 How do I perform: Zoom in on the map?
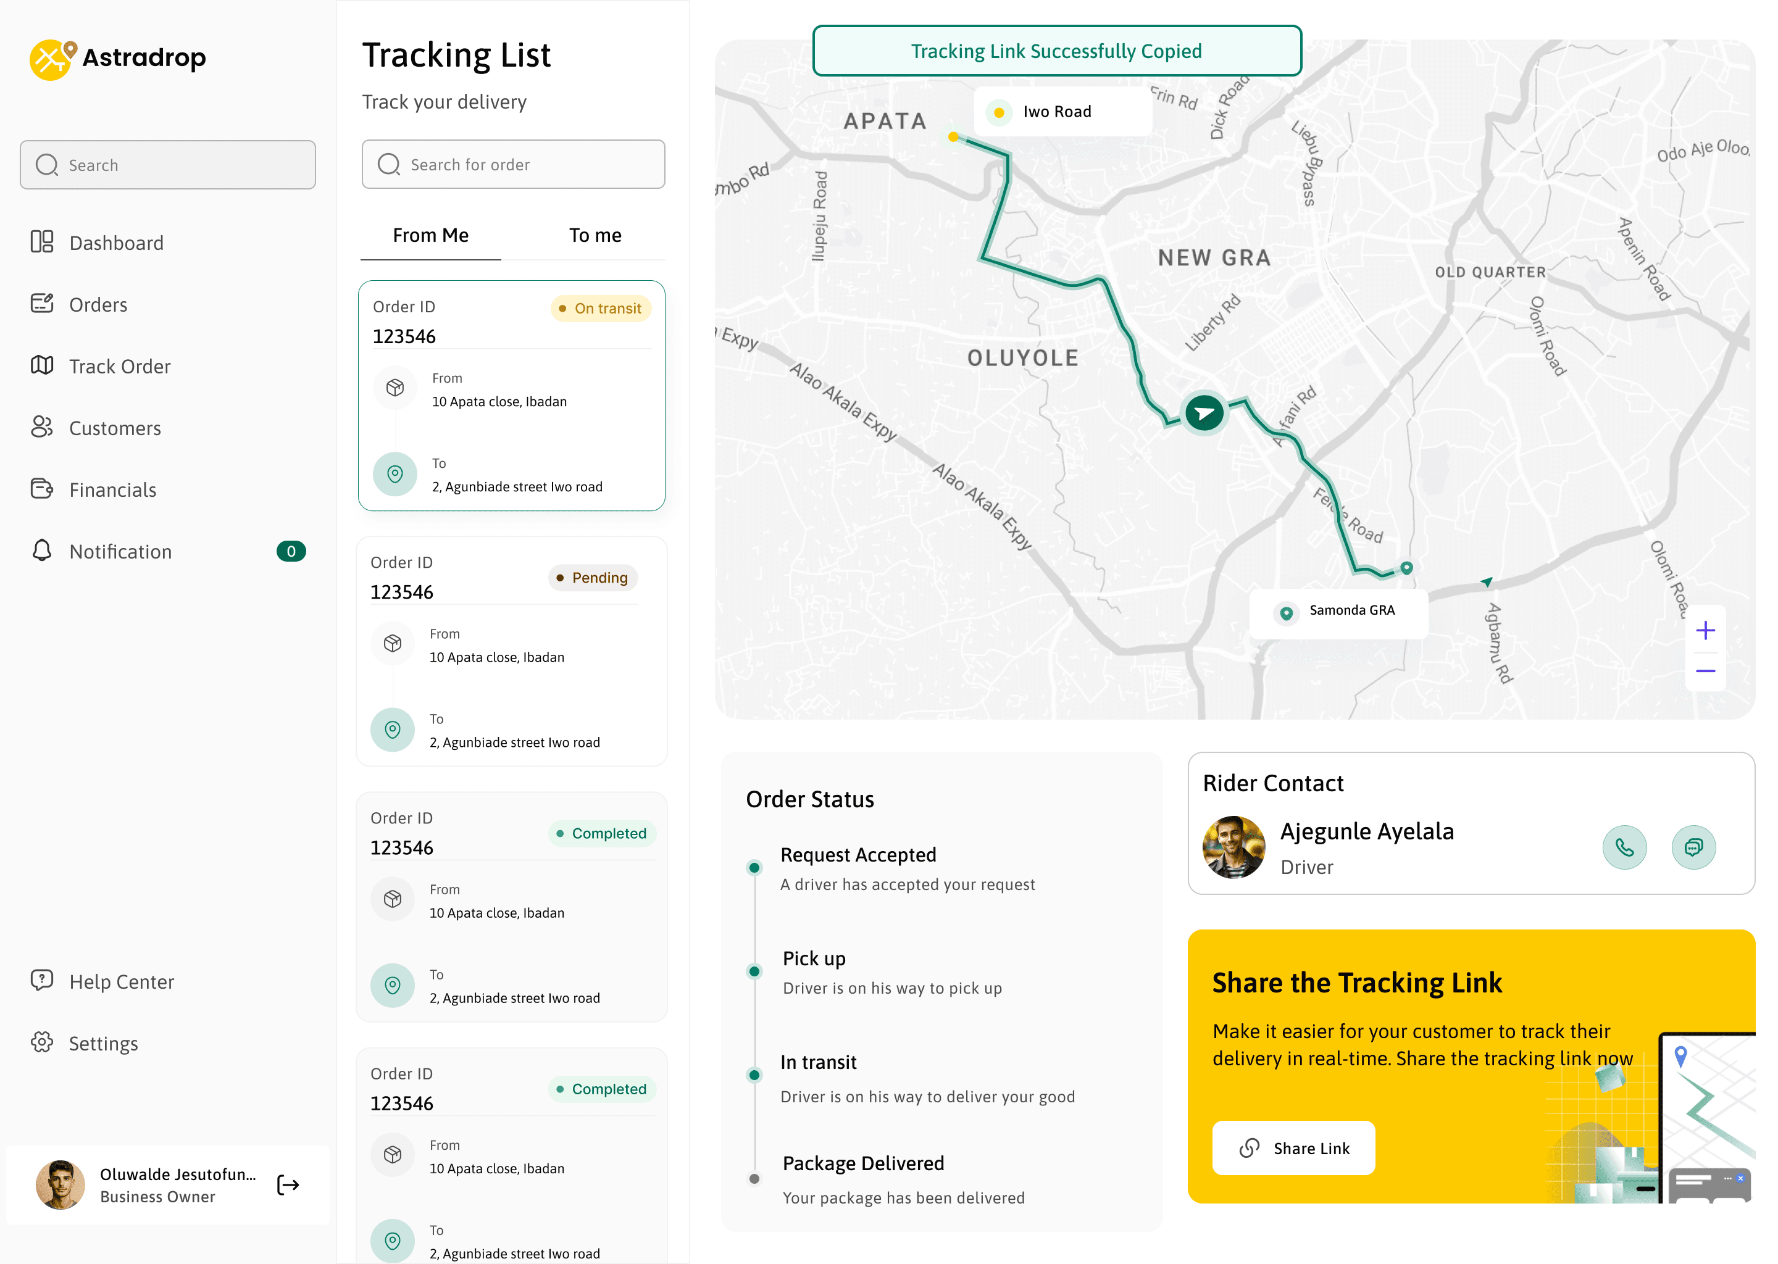[x=1705, y=630]
